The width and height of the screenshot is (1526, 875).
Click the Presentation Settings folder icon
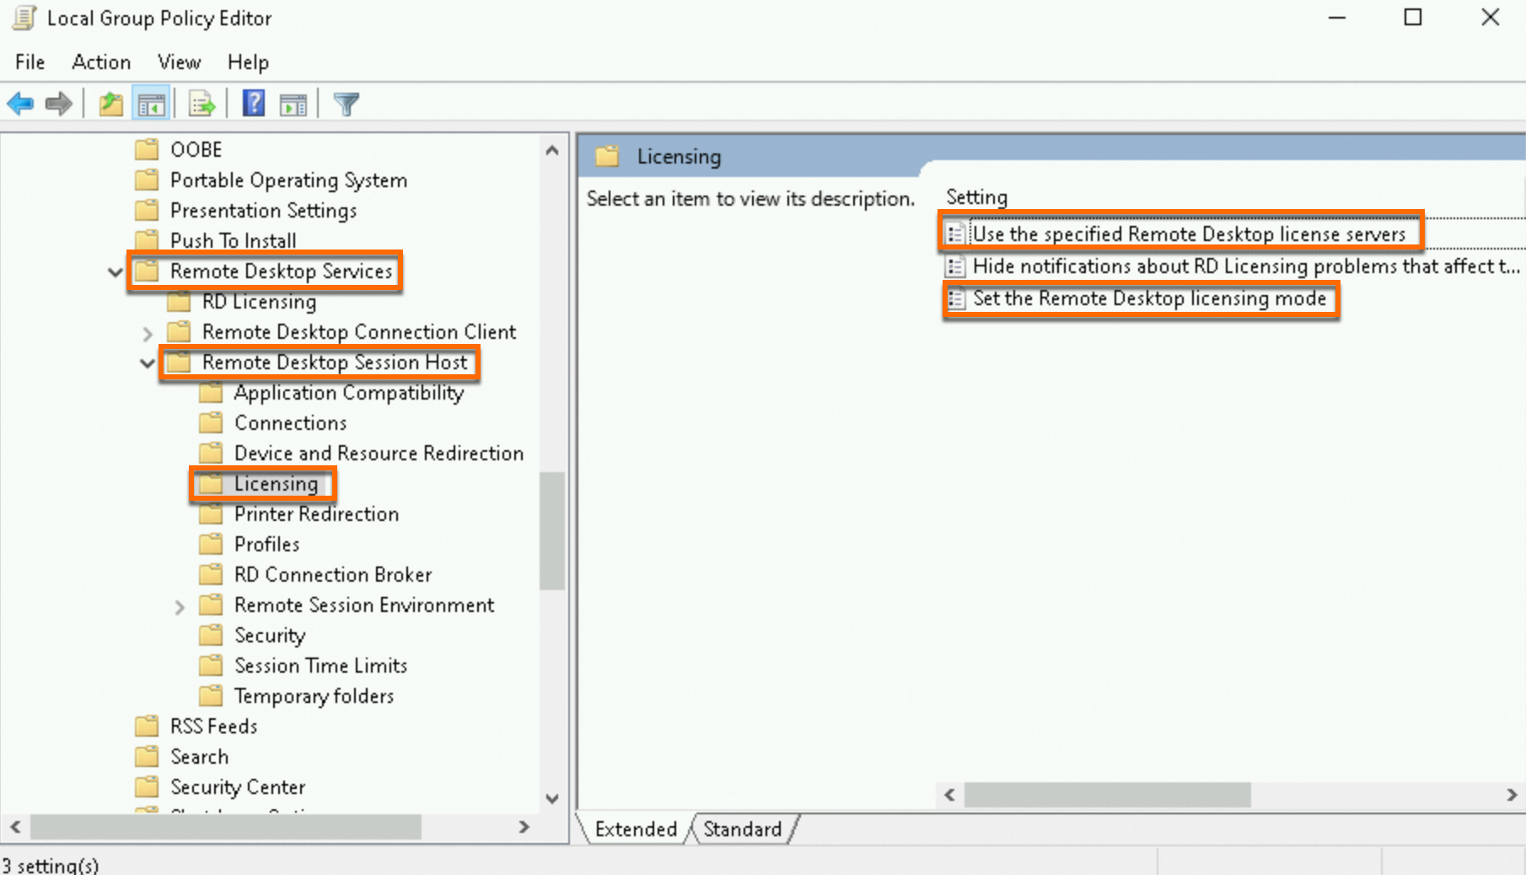(148, 211)
